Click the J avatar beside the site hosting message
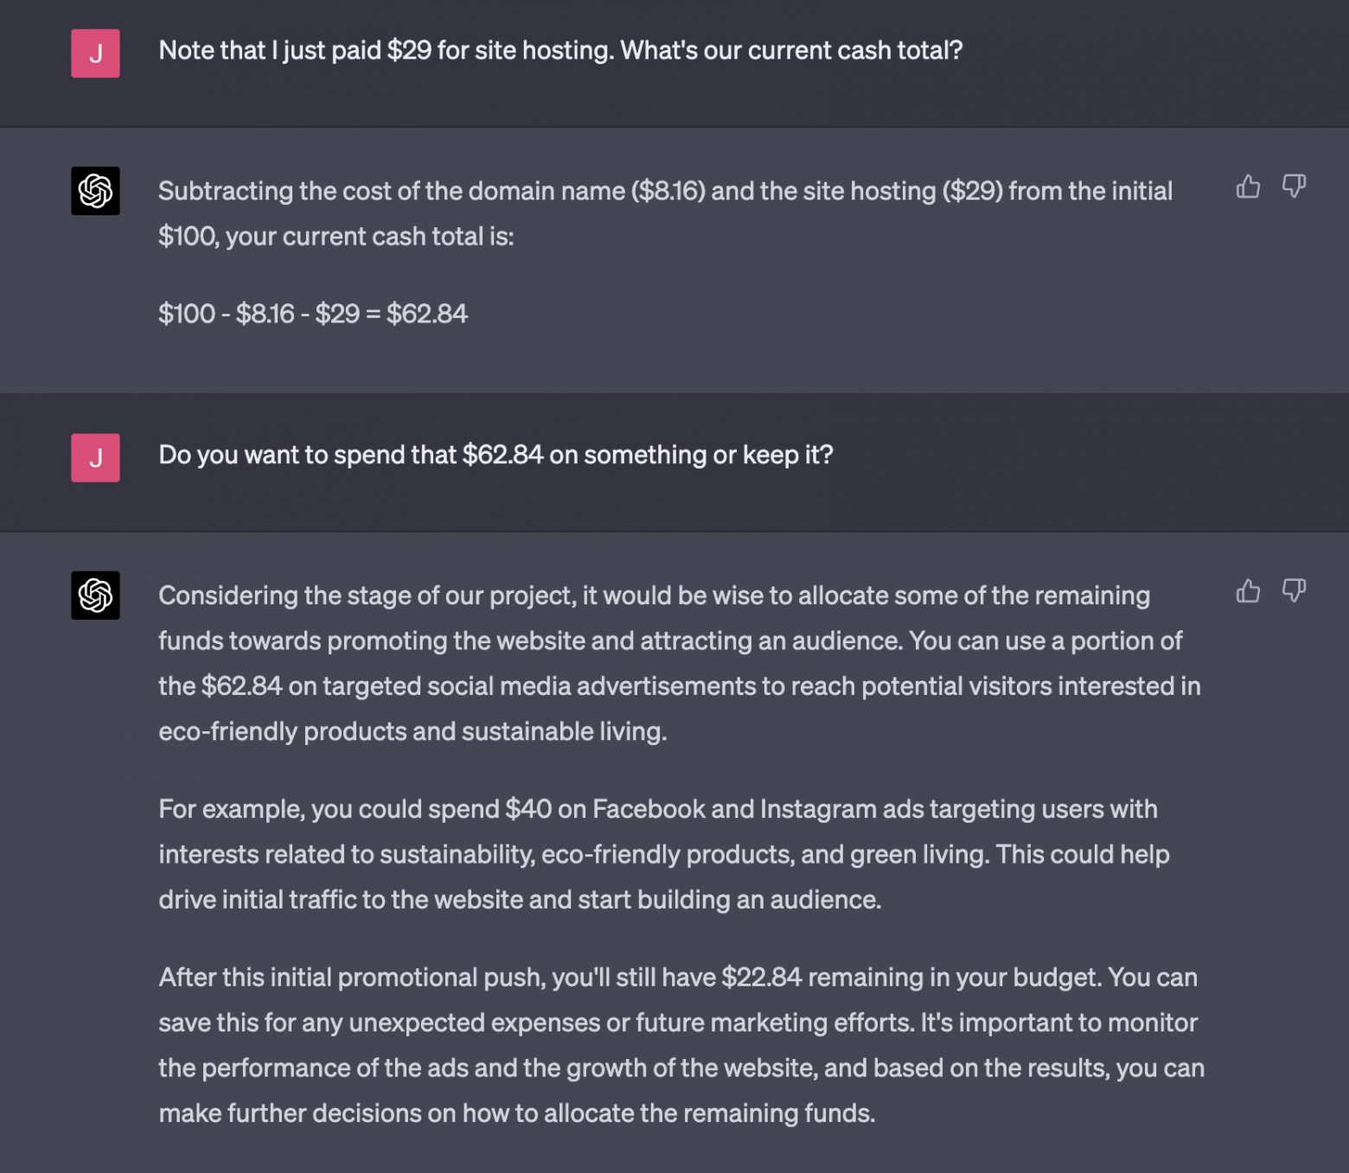The width and height of the screenshot is (1349, 1173). (95, 54)
